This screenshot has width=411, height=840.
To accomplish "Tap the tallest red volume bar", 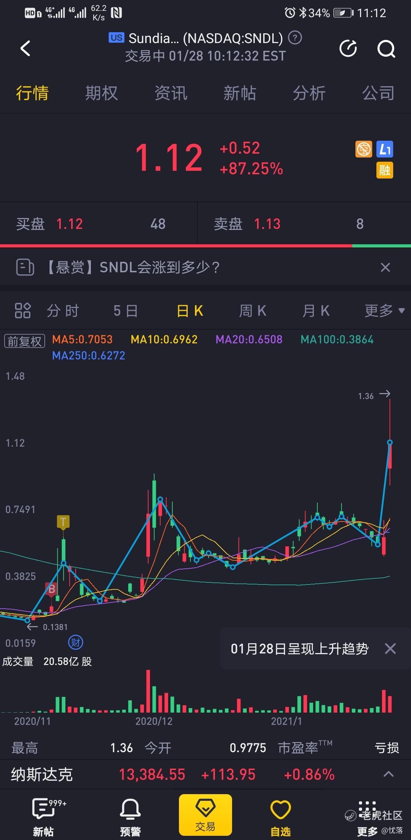I will pos(148,691).
